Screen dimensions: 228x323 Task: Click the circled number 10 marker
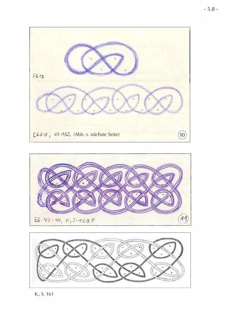coord(182,135)
